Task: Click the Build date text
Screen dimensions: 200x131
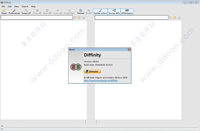Action: 98,65
